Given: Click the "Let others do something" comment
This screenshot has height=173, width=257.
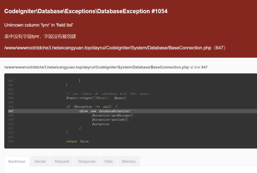Looking at the screenshot, I should (x=108, y=94).
